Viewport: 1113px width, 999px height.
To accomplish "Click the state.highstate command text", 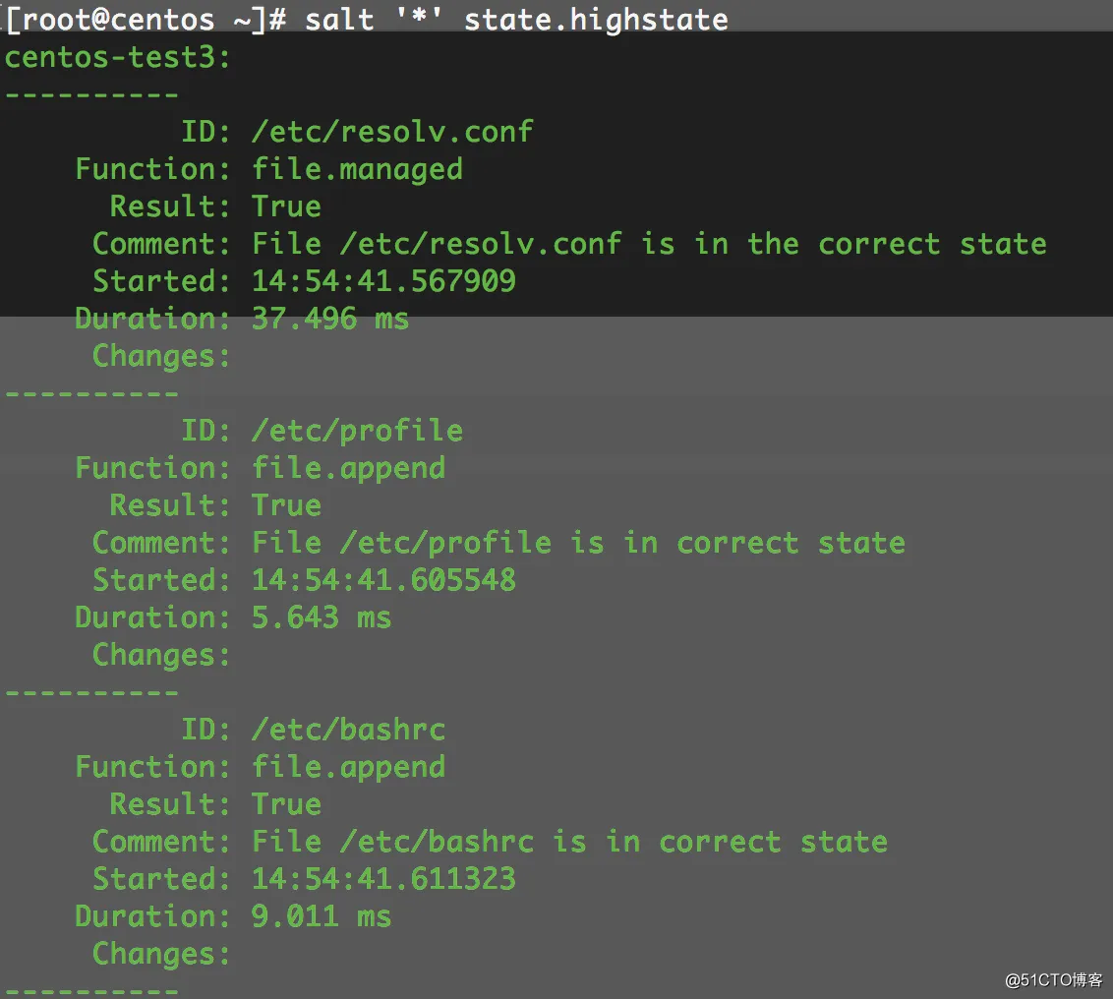I will [x=595, y=19].
